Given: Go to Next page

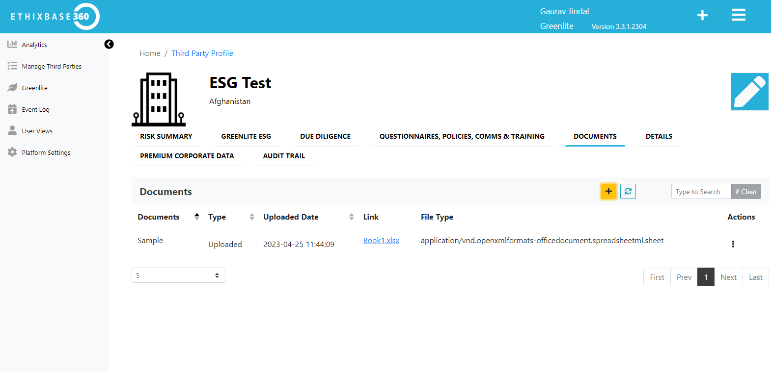Looking at the screenshot, I should point(728,277).
